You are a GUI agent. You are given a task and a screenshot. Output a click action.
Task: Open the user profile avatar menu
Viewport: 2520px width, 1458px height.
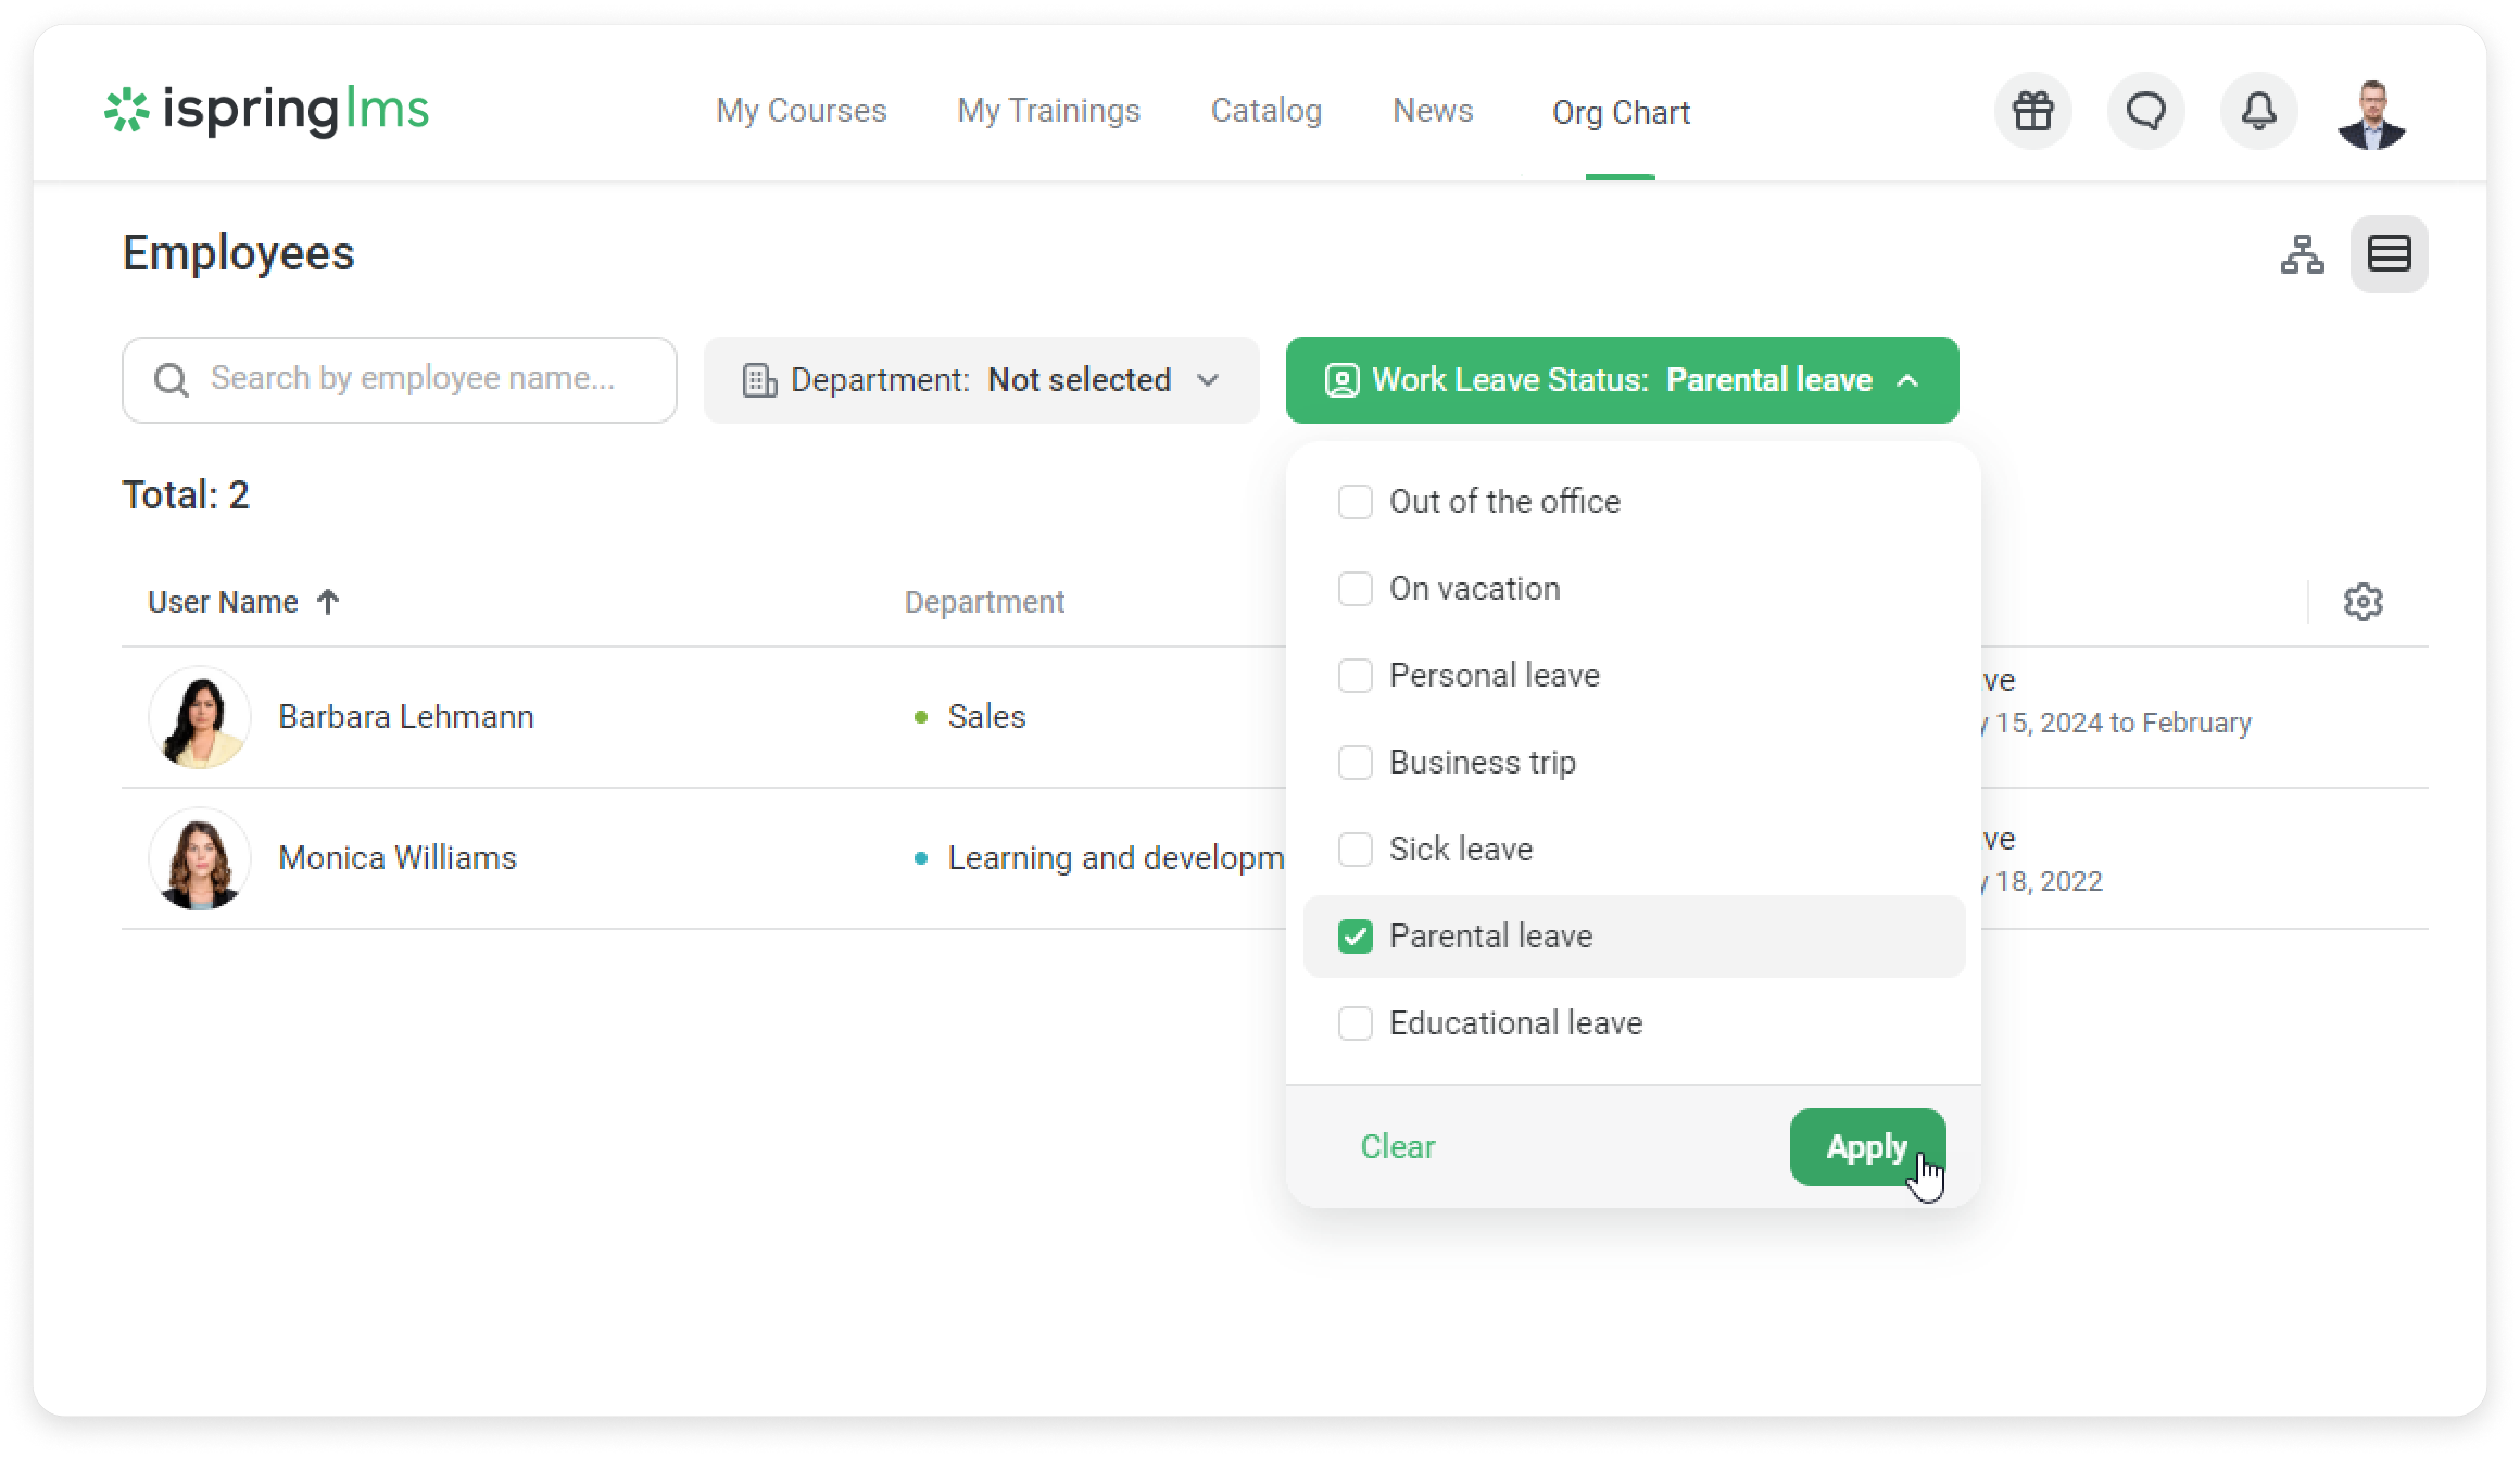pyautogui.click(x=2371, y=113)
